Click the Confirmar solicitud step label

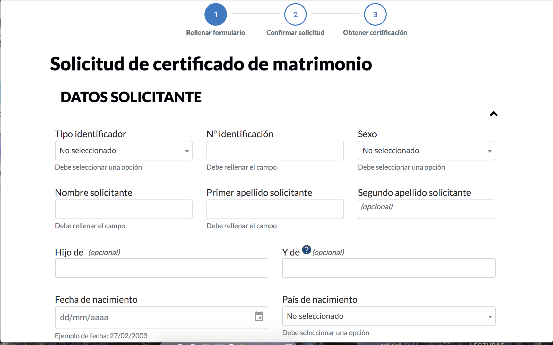295,33
